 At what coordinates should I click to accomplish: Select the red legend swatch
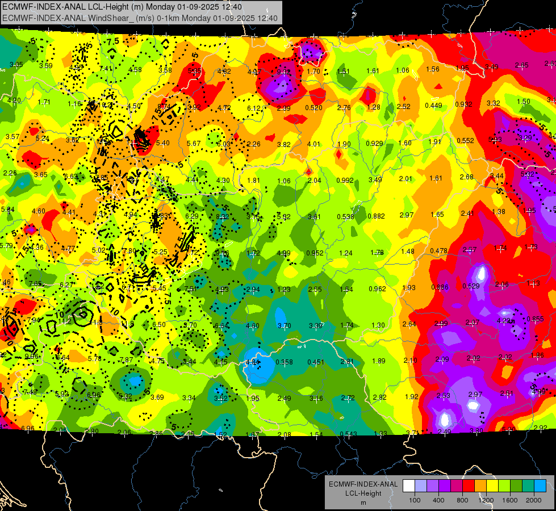point(469,486)
